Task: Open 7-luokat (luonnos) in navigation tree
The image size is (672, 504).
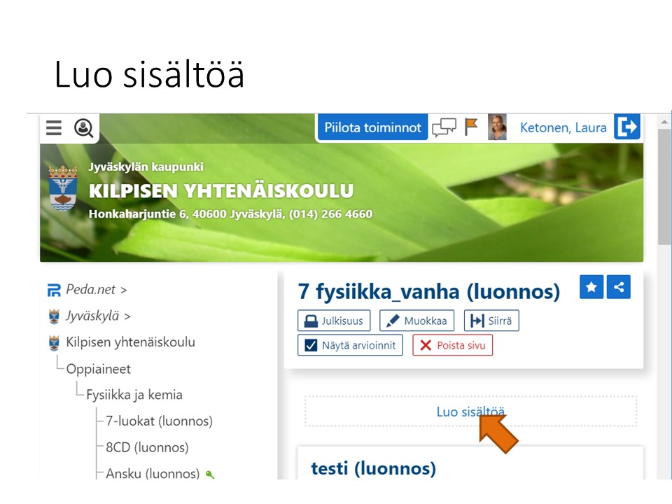Action: (159, 421)
